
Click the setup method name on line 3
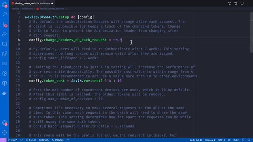pyautogui.click(x=64, y=17)
